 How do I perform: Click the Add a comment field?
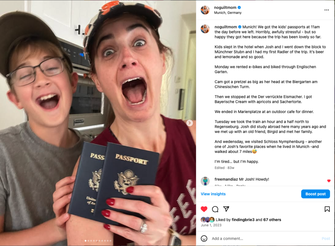point(265,238)
